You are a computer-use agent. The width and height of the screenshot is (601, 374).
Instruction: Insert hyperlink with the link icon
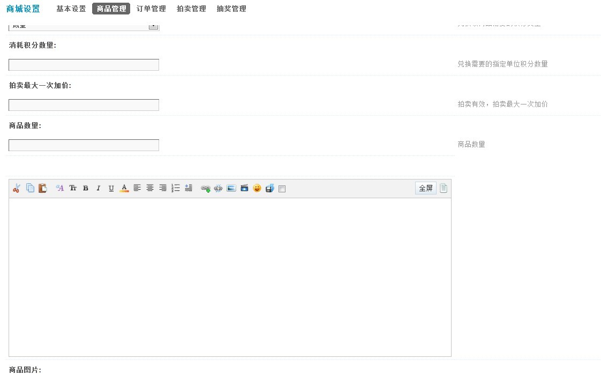[206, 189]
